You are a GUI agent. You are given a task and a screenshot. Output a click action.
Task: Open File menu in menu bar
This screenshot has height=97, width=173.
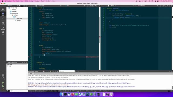tap(14, 1)
